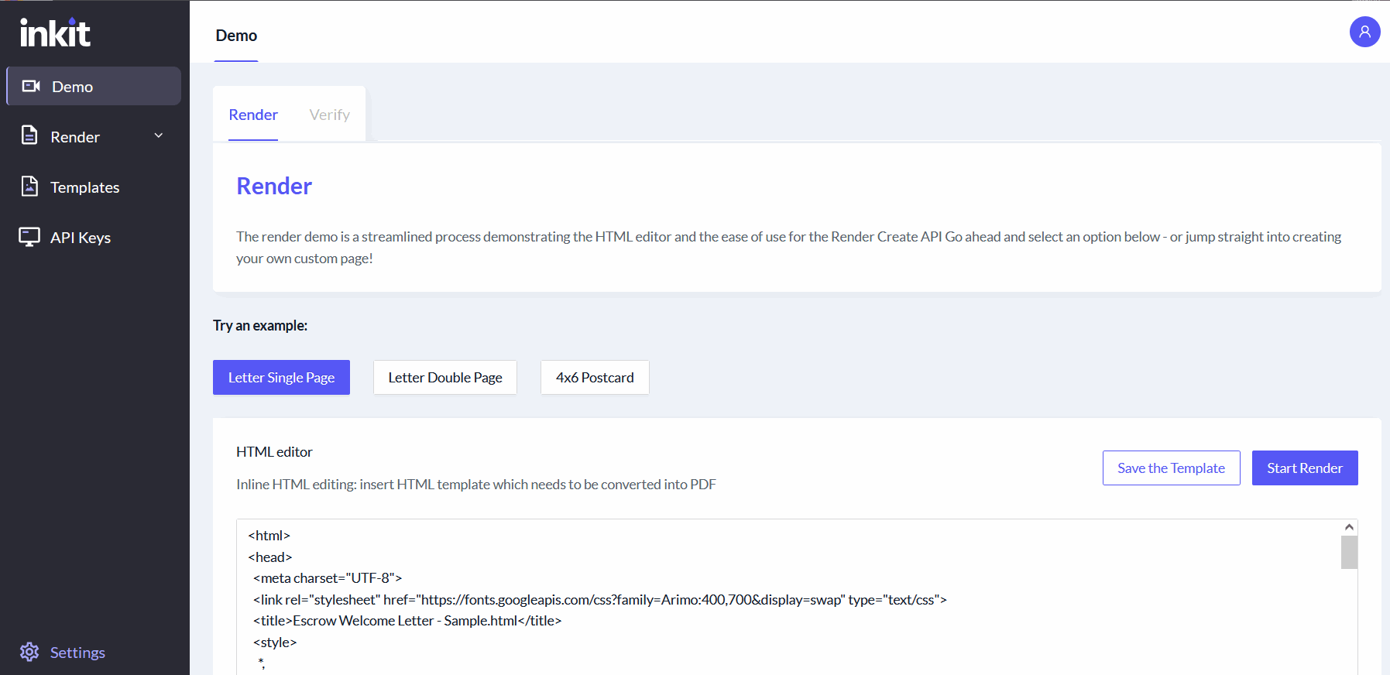Open the user profile avatar
Viewport: 1390px width, 675px height.
[x=1364, y=32]
